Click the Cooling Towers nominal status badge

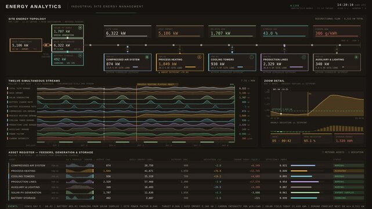(349, 176)
